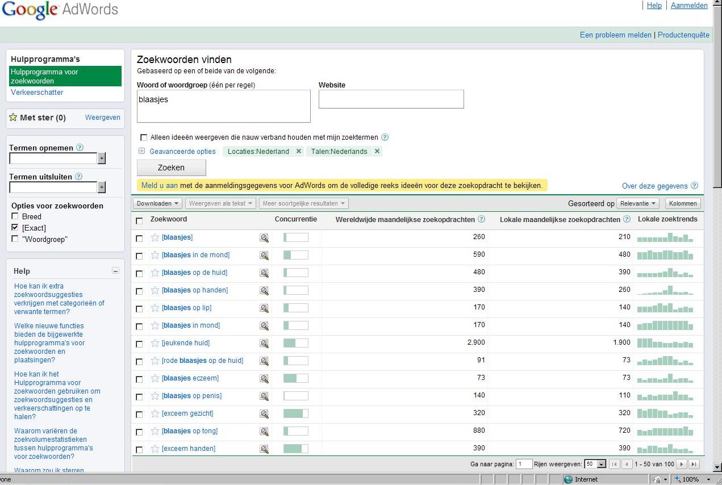Star the [blaasjes in de mond] keyword
Viewport: 722px width, 485px height.
click(155, 255)
